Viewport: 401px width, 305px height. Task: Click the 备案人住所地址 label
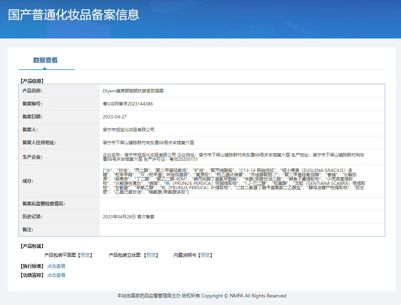(39, 142)
